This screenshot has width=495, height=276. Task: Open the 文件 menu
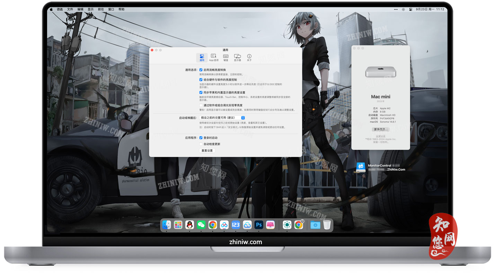(x=70, y=9)
